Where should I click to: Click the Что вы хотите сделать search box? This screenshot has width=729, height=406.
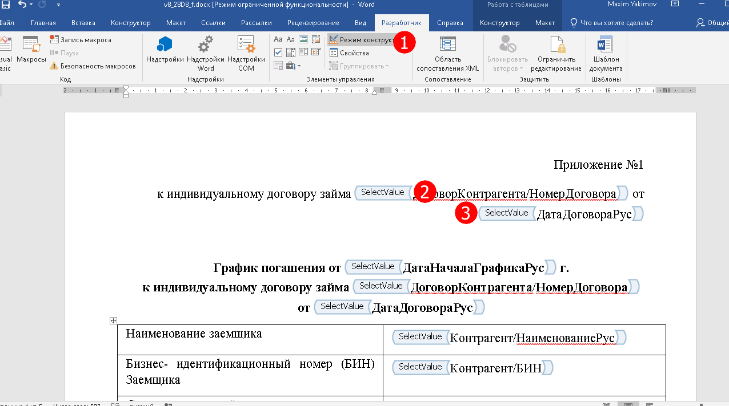pos(611,23)
